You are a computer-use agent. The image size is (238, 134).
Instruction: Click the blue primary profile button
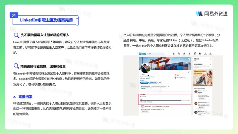(144, 83)
